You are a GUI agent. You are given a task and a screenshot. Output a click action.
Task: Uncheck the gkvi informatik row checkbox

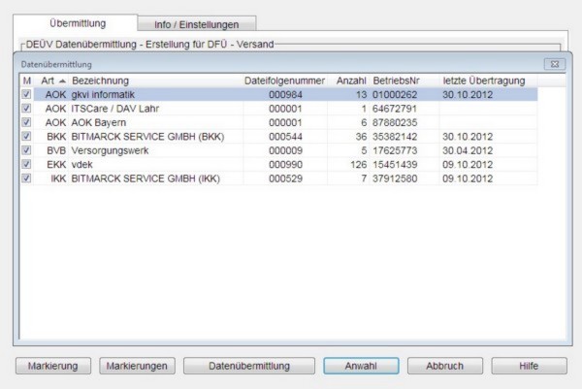click(x=26, y=94)
